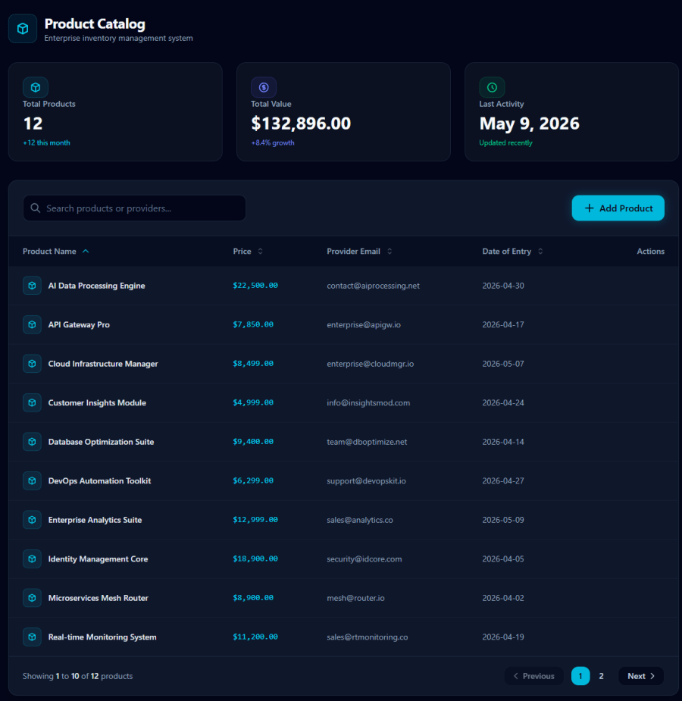Select the Database Optimization Suite name
The width and height of the screenshot is (682, 701).
(101, 442)
